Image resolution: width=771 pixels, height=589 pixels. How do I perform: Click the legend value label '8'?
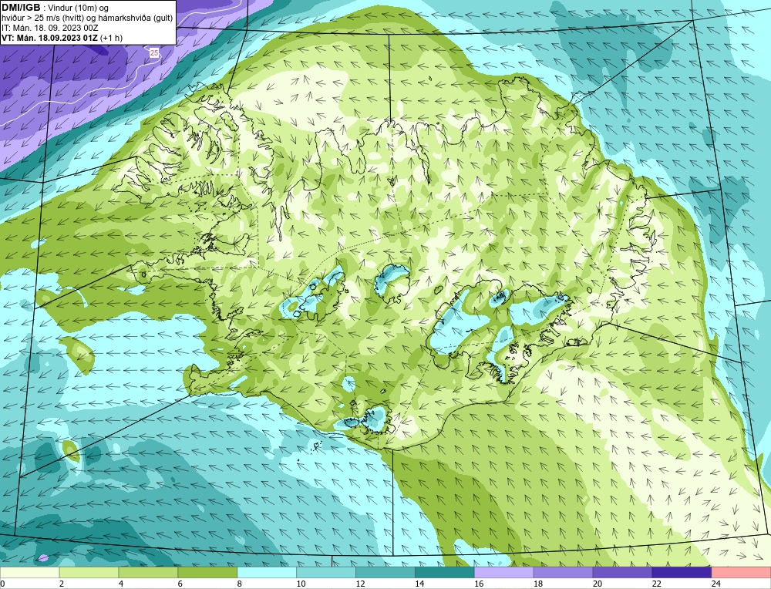click(240, 584)
